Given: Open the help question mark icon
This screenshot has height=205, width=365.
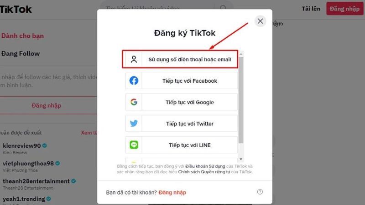Looking at the screenshot, I should pyautogui.click(x=260, y=192).
